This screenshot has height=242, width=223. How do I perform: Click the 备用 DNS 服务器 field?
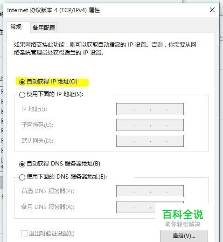point(150,207)
